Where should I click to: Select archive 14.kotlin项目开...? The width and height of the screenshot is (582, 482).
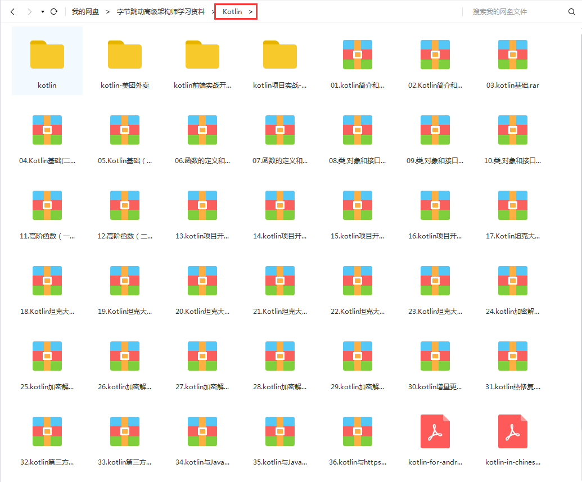280,211
